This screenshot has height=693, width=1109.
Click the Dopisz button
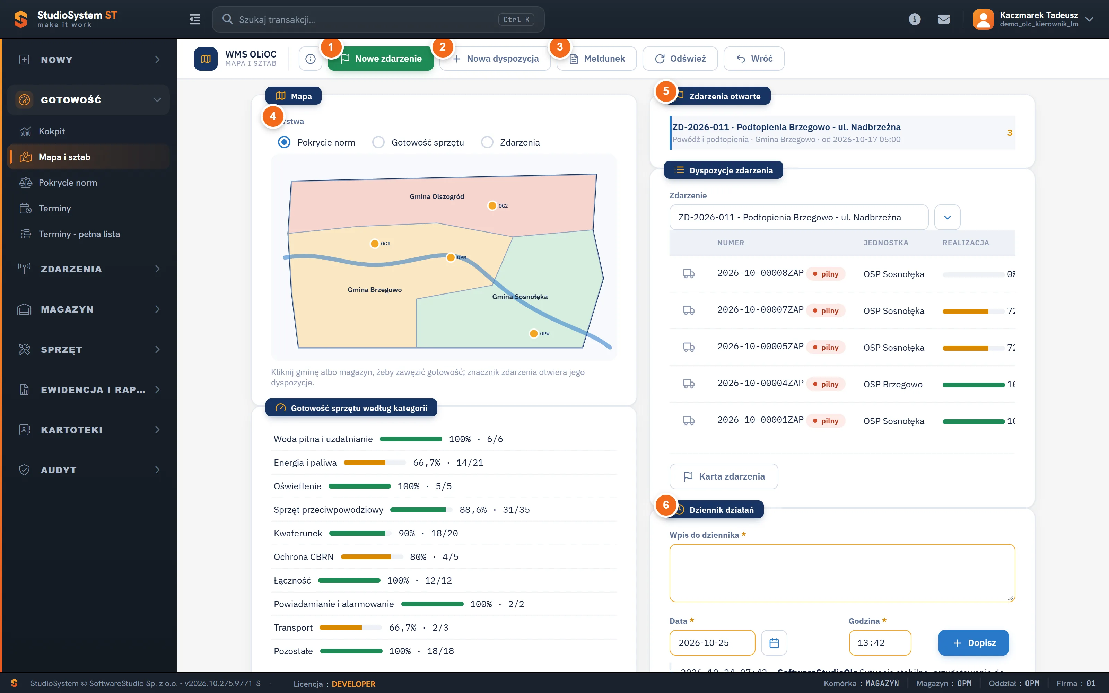(973, 642)
